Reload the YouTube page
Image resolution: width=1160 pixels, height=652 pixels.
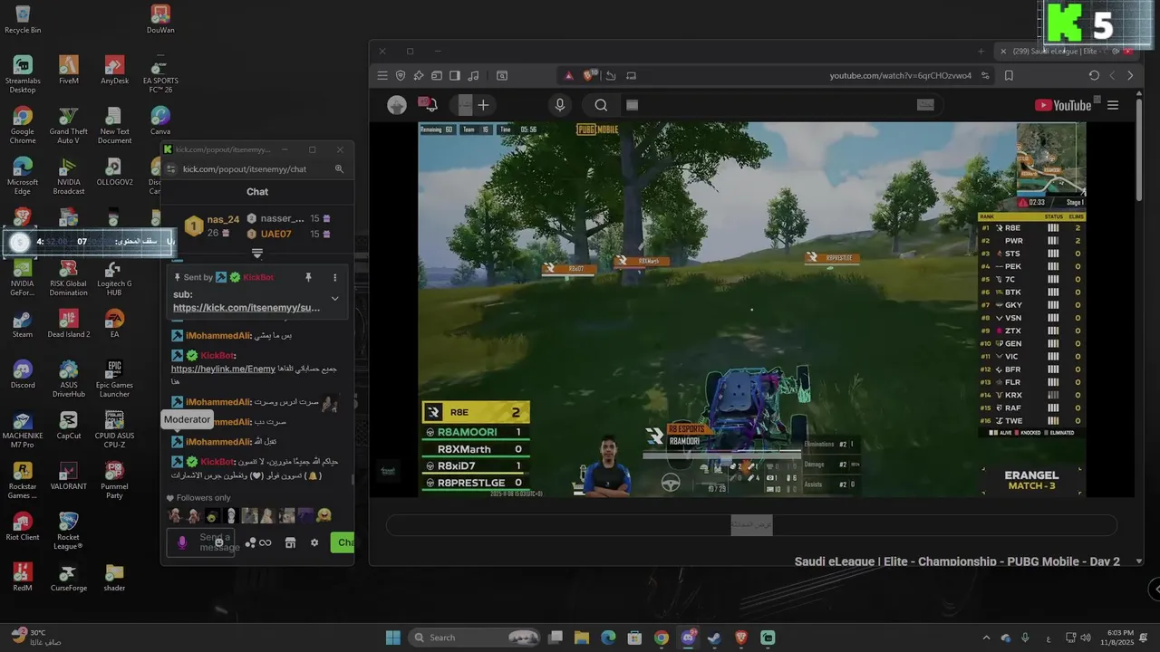pyautogui.click(x=1094, y=76)
